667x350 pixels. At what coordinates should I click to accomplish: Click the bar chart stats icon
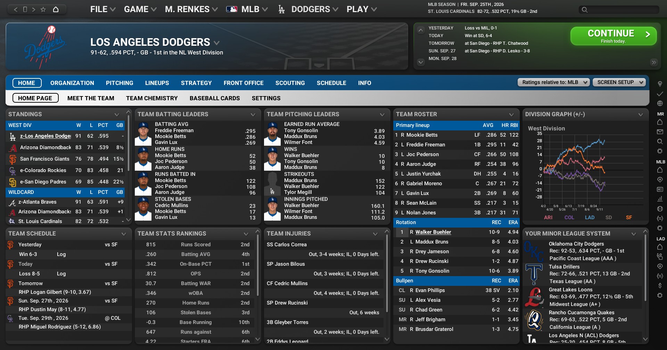660,199
